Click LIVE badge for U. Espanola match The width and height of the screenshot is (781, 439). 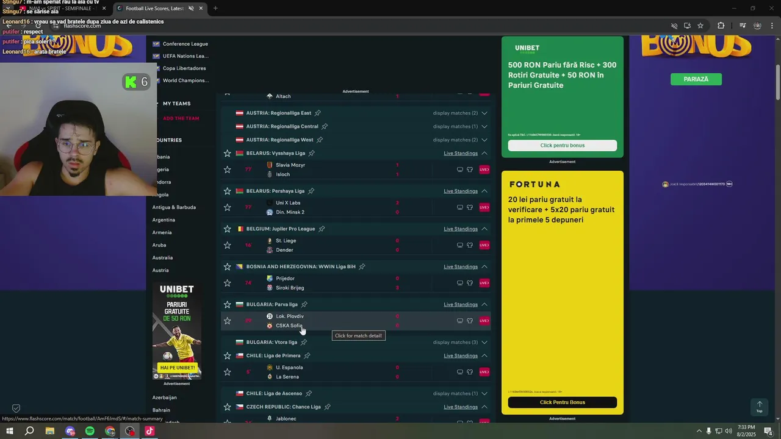484,372
